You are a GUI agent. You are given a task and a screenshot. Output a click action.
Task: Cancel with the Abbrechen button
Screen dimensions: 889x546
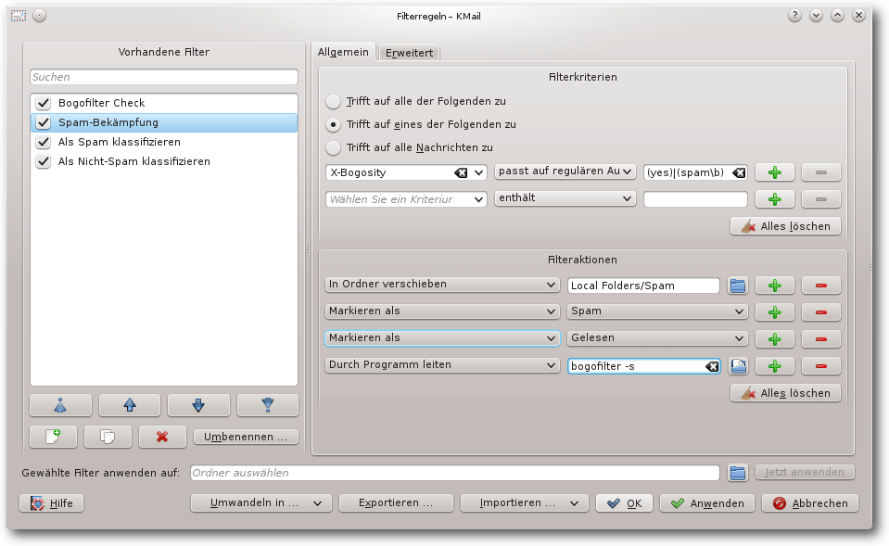click(x=810, y=503)
